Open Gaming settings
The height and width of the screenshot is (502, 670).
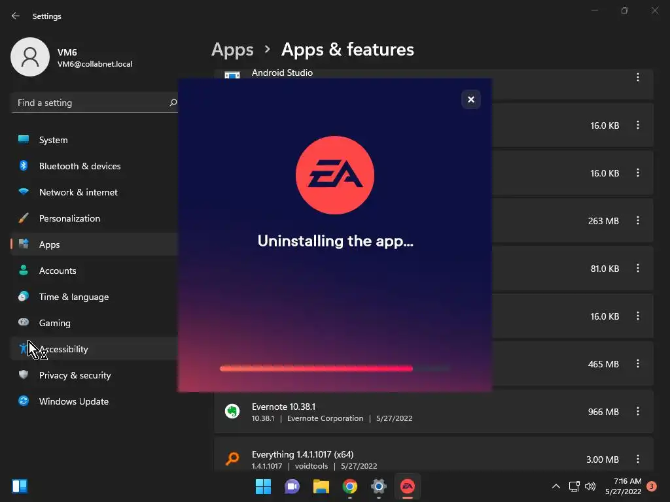(x=94, y=323)
